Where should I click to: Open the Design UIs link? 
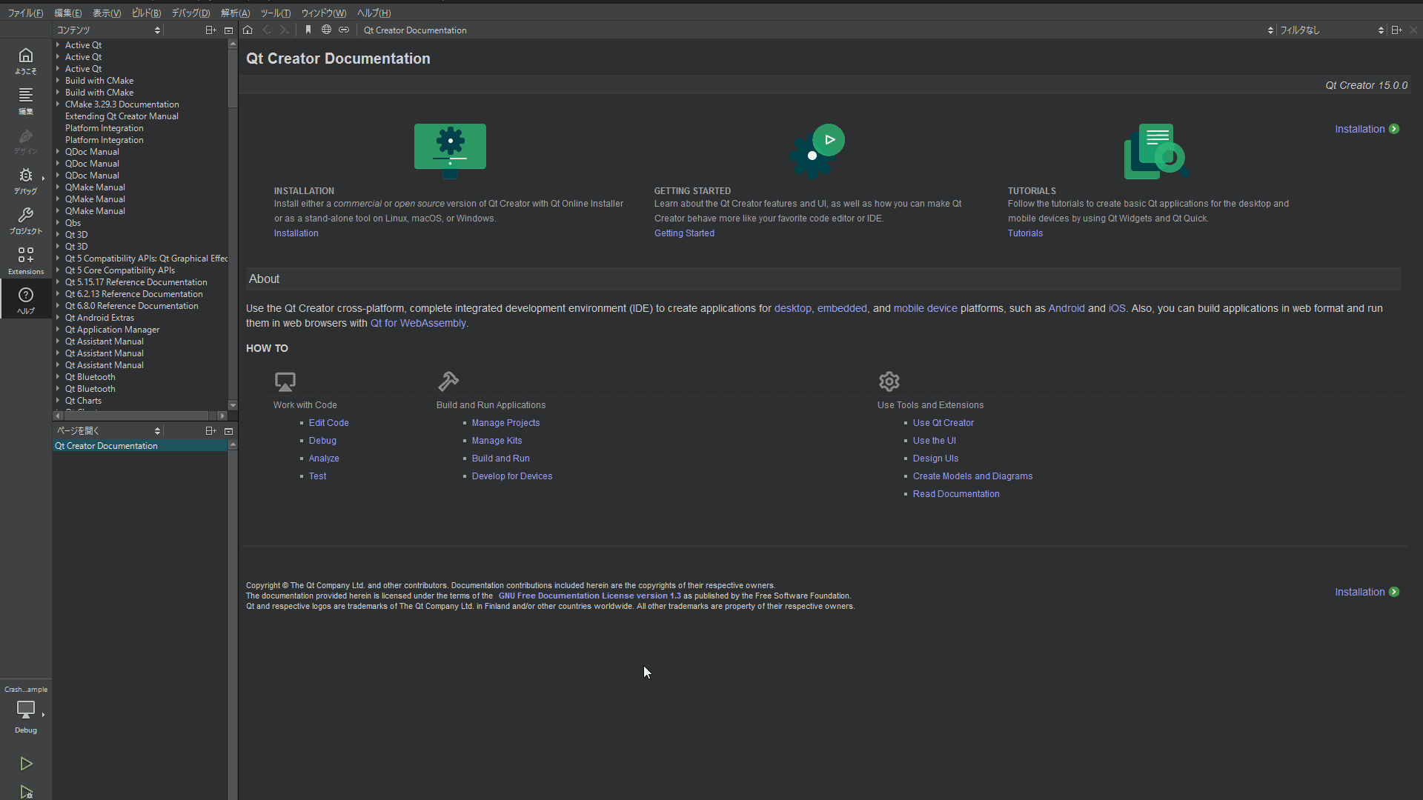coord(935,459)
